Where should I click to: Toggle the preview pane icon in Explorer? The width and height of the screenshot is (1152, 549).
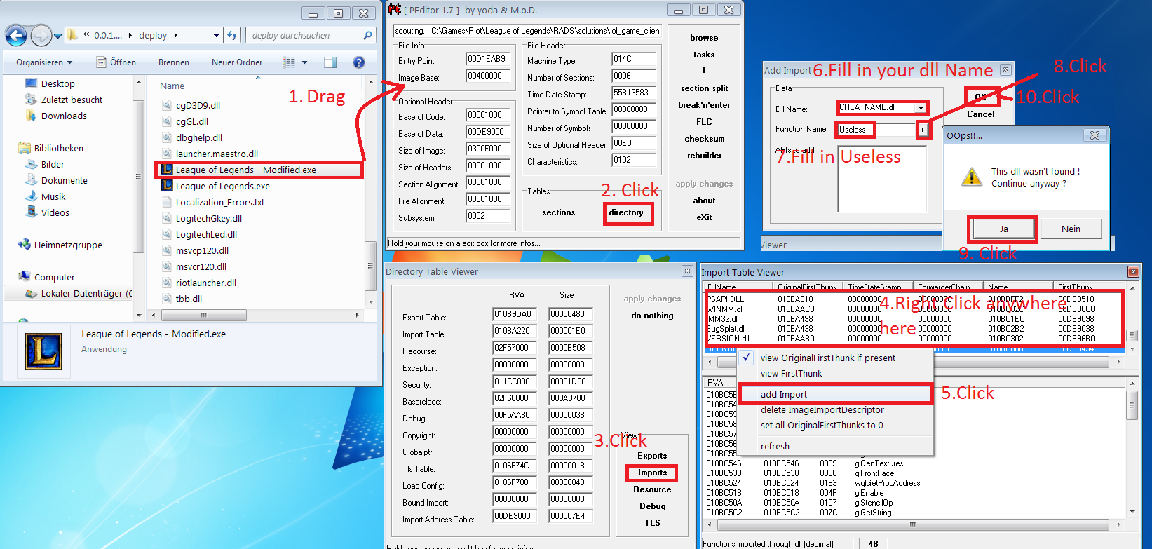330,62
